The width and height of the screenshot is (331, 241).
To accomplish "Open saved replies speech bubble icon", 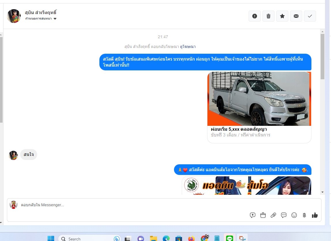I will pos(284,215).
